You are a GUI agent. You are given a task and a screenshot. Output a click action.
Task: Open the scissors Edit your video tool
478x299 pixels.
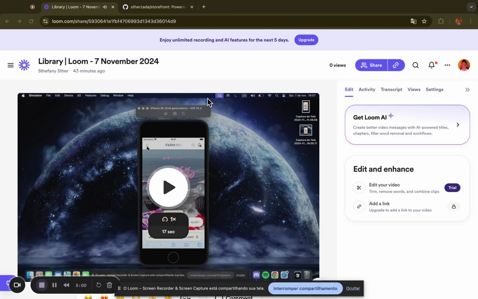click(x=359, y=188)
